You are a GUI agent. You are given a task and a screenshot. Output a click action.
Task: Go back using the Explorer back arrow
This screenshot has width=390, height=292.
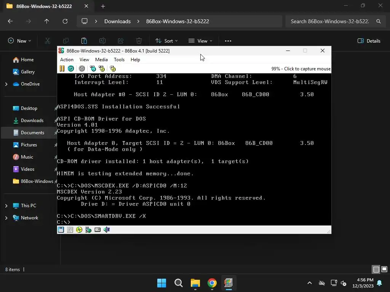point(10,21)
